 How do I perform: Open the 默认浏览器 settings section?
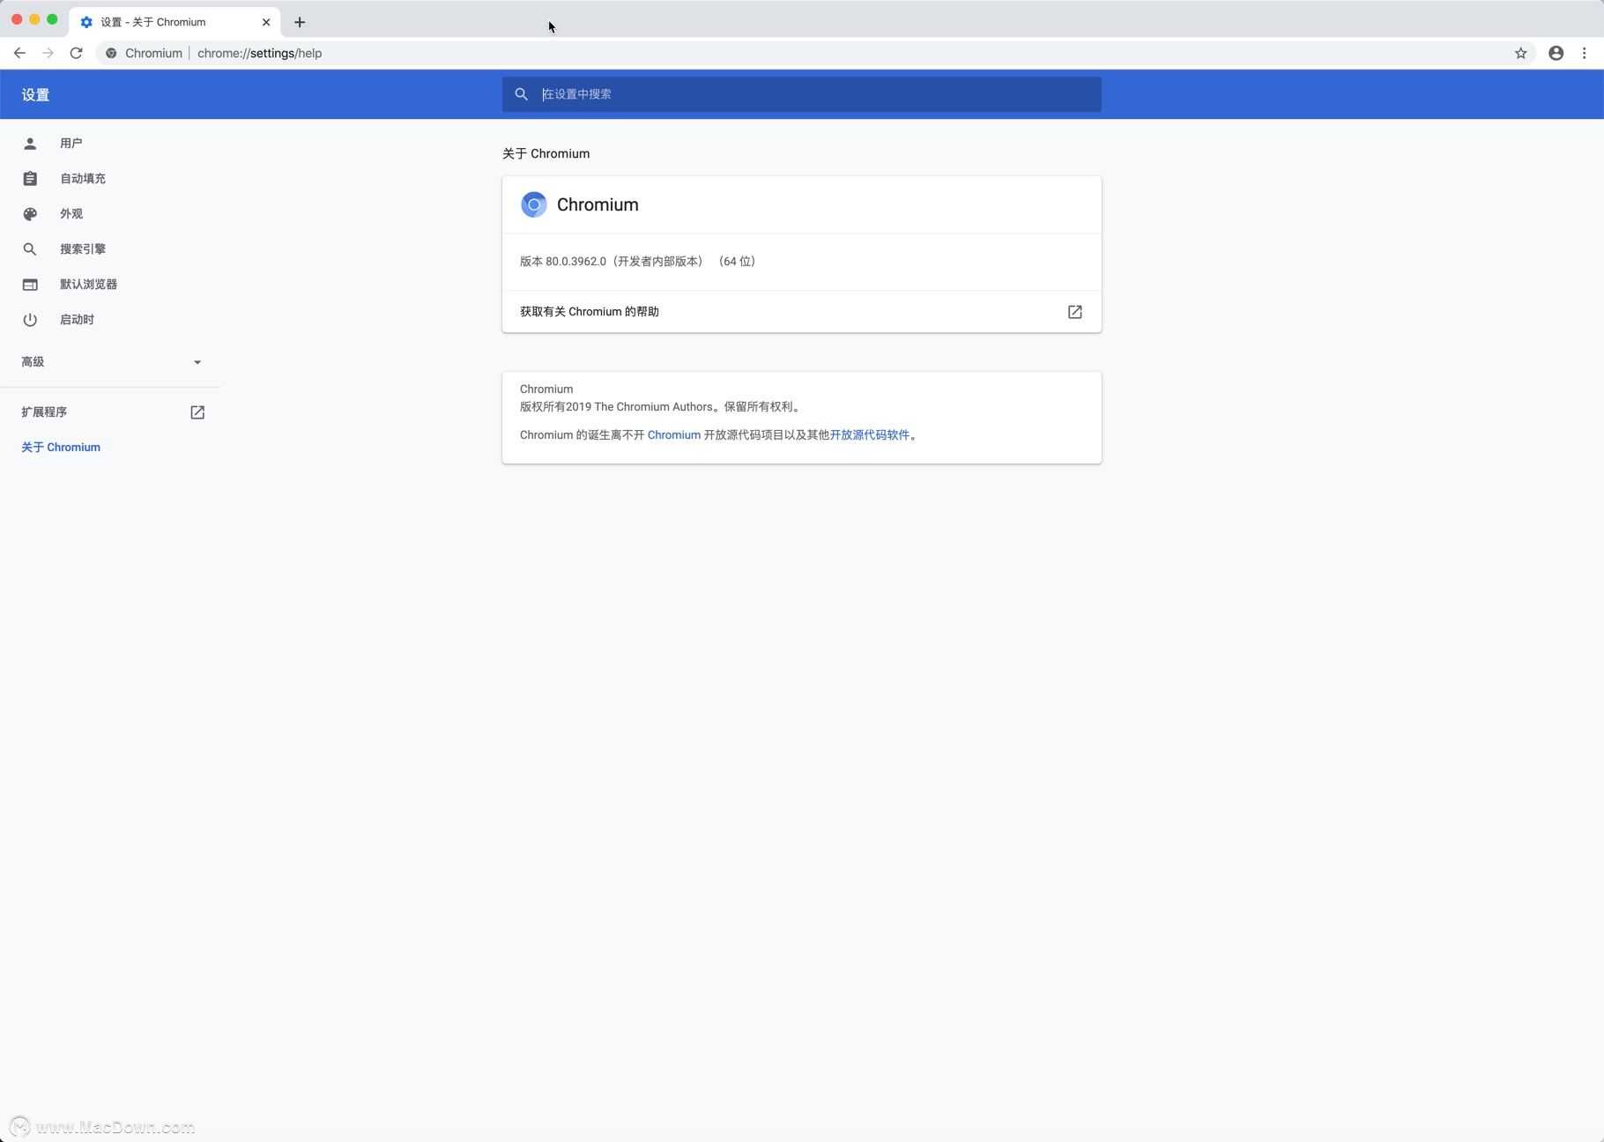point(110,284)
